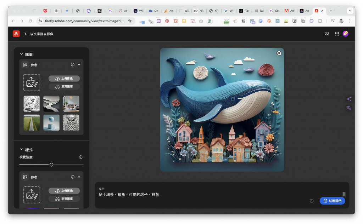Open the Adobe apps grid icon
The height and width of the screenshot is (224, 363).
coord(337,34)
